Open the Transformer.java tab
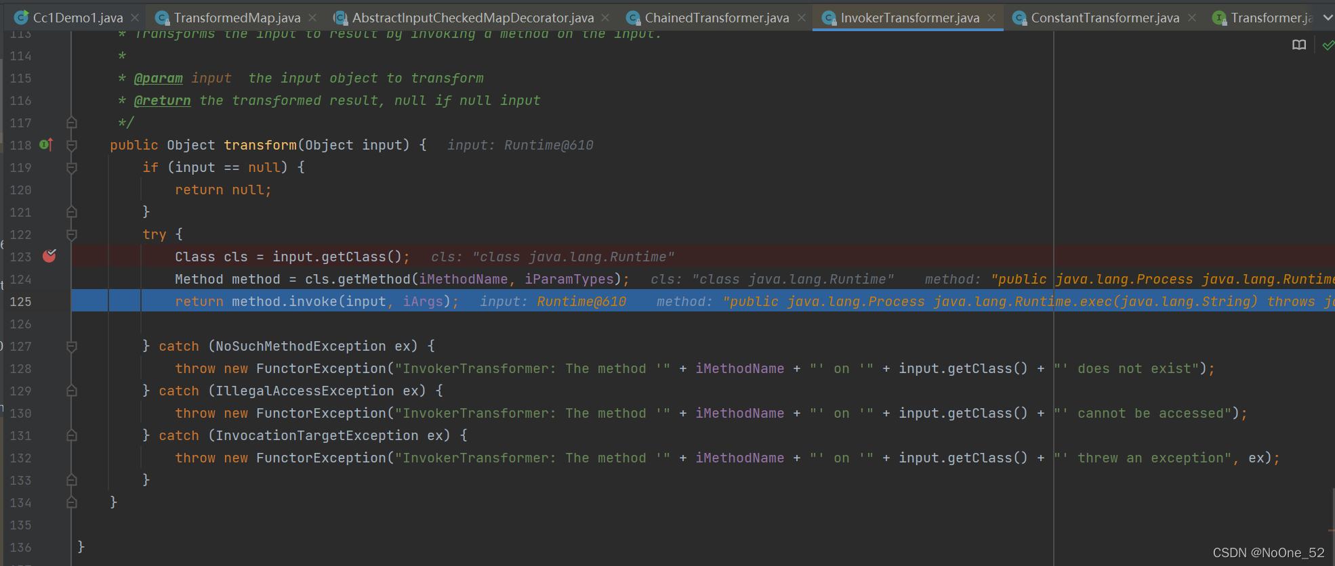1335x566 pixels. coord(1271,18)
